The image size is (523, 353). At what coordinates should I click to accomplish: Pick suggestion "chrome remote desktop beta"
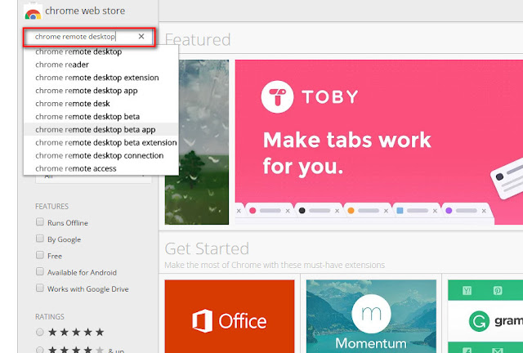click(101, 117)
